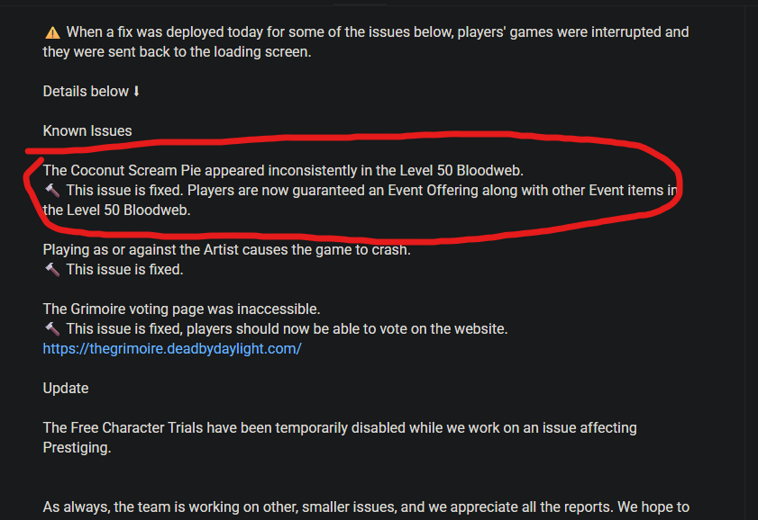Click the Free Character Trials disabled paragraph
Image resolution: width=758 pixels, height=520 pixels.
(x=340, y=437)
